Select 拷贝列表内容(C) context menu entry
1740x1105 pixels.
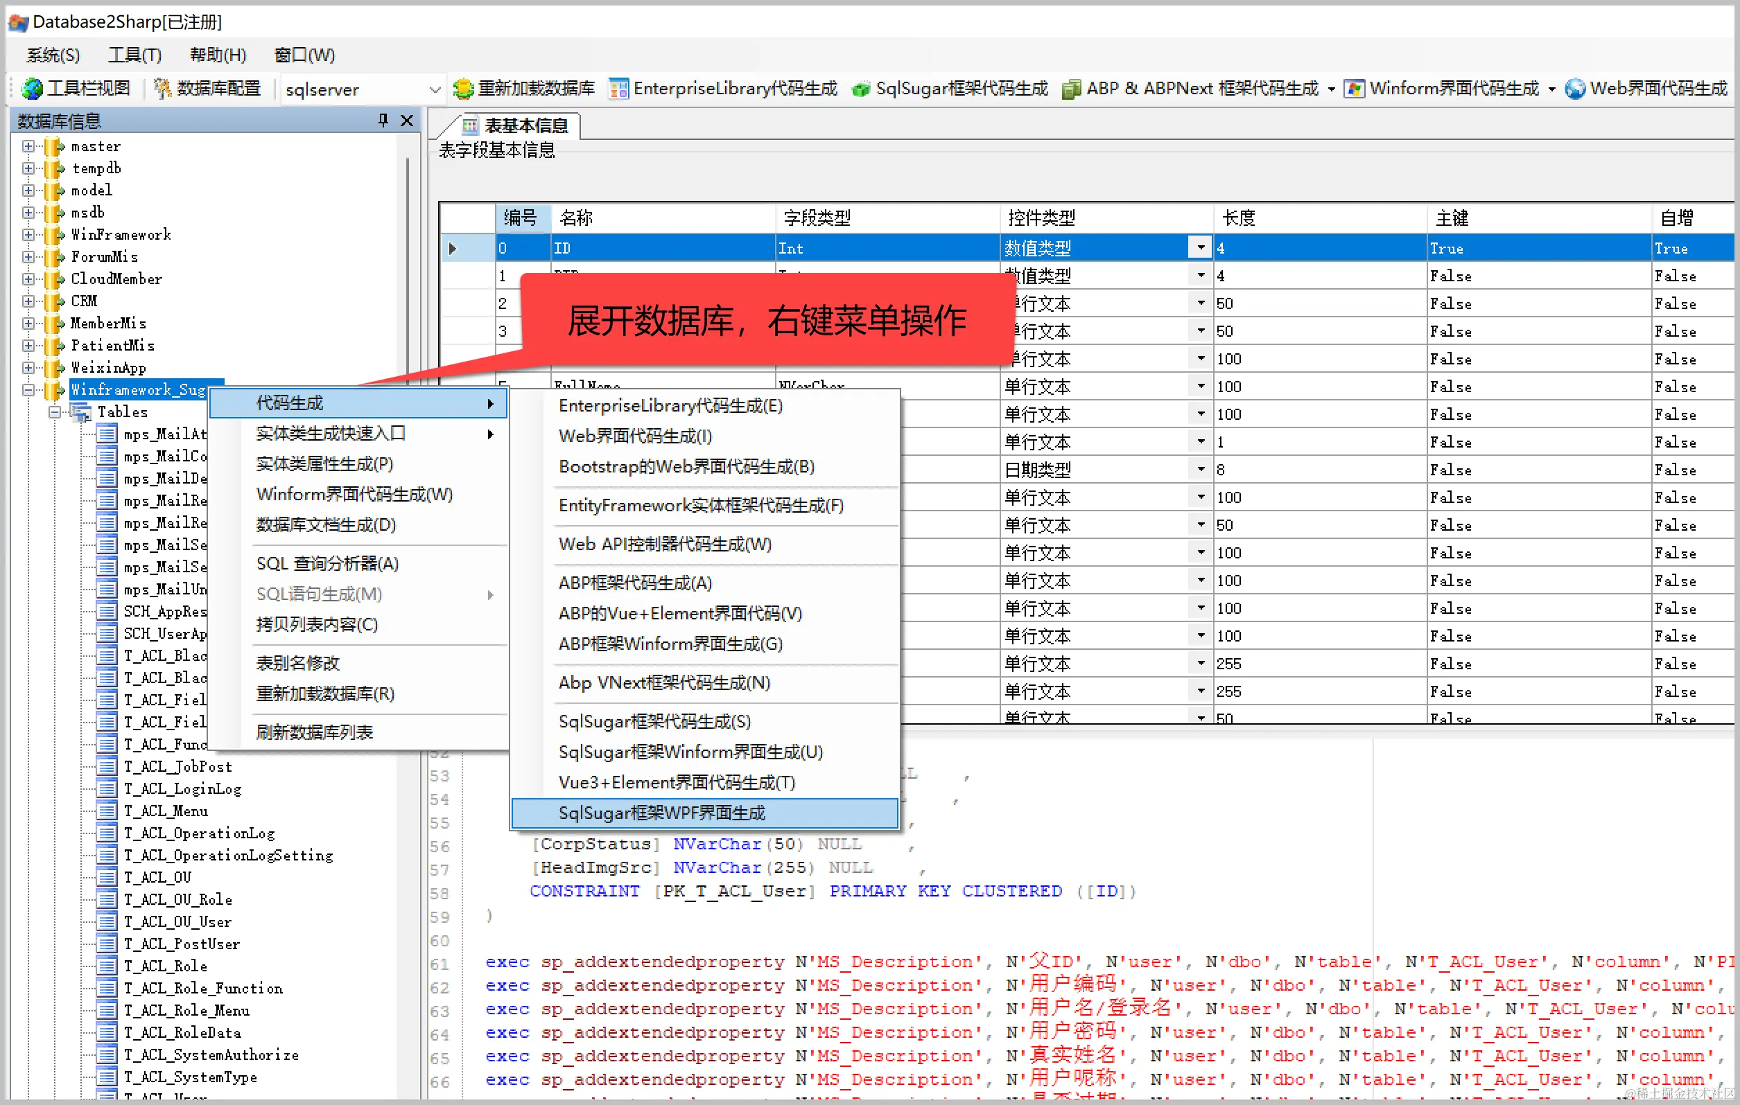click(x=359, y=625)
